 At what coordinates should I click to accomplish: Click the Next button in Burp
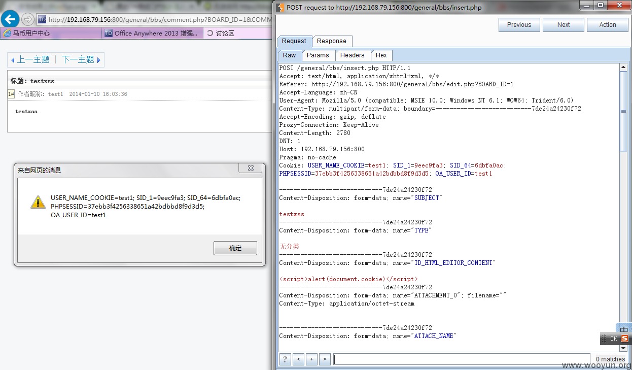point(564,25)
